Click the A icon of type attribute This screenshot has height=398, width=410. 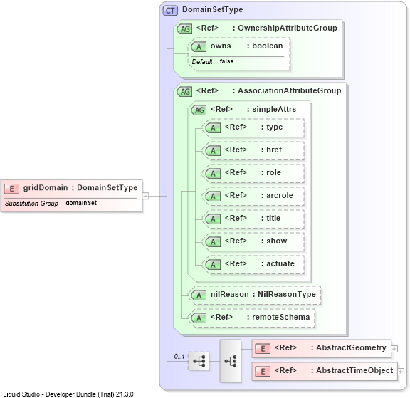click(x=213, y=128)
